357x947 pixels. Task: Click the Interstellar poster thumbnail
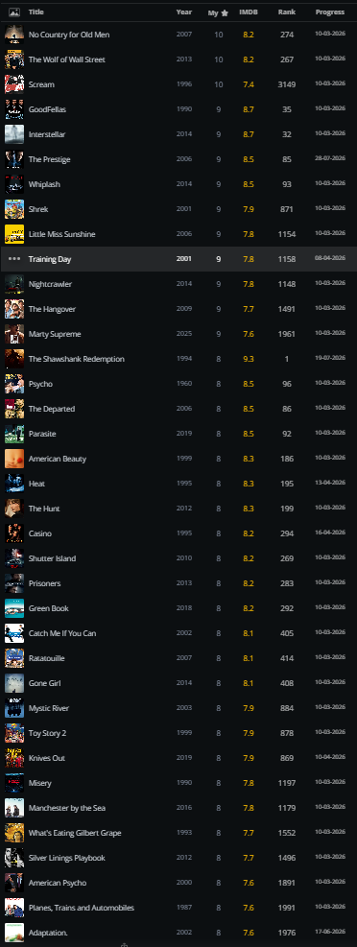pos(13,134)
